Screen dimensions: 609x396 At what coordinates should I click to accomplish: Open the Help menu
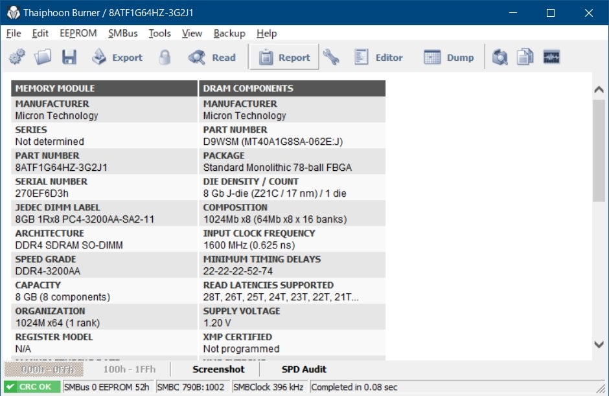coord(266,34)
